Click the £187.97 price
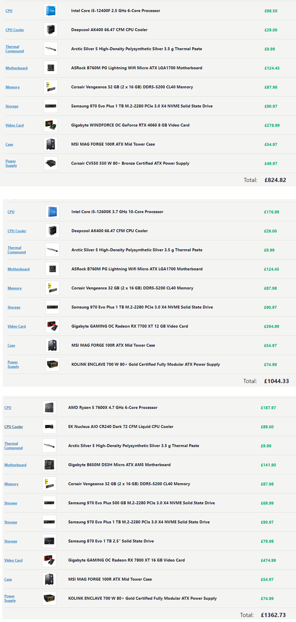Viewport: 296px width, 622px height. tap(268, 408)
